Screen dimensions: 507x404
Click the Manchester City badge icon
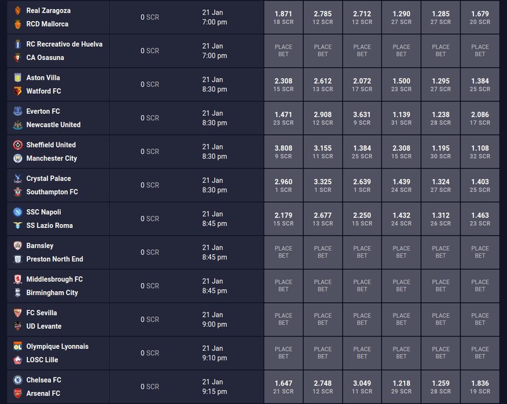[18, 158]
